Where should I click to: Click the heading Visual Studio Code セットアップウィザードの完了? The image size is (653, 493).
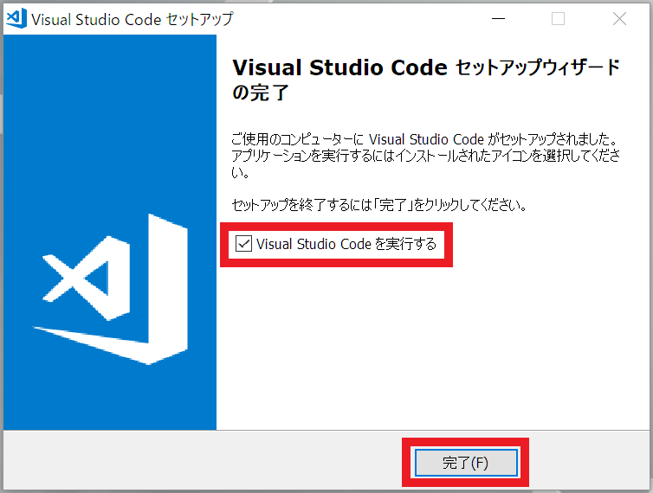coord(426,80)
